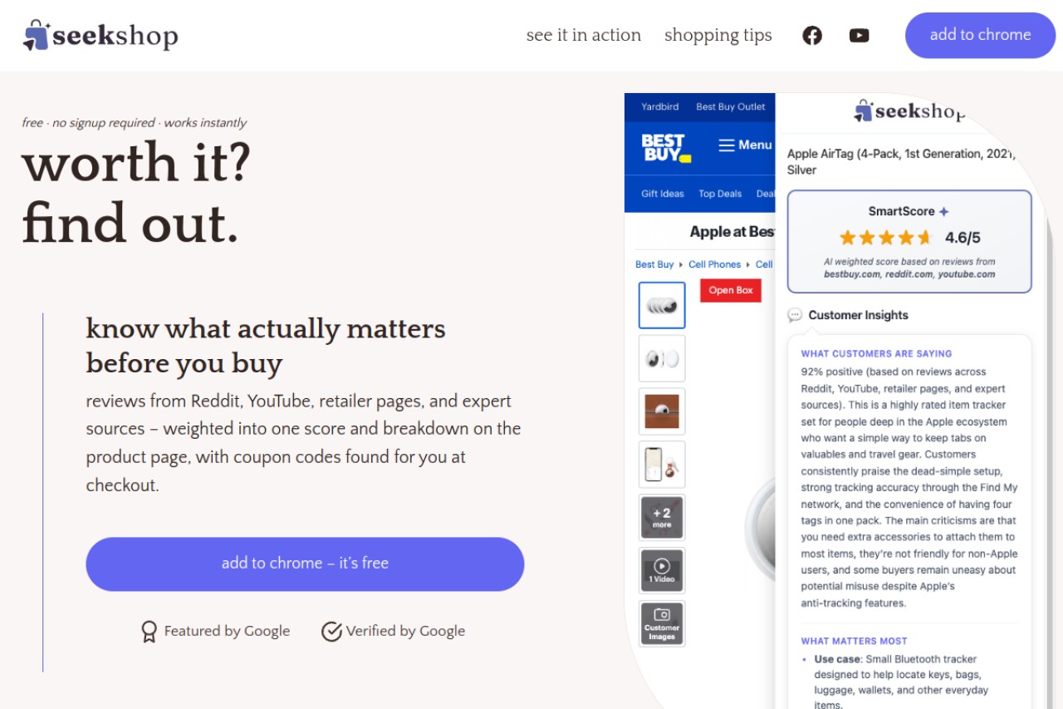Viewport: 1063px width, 709px height.
Task: Play the 1 Video thumbnail
Action: coord(662,570)
